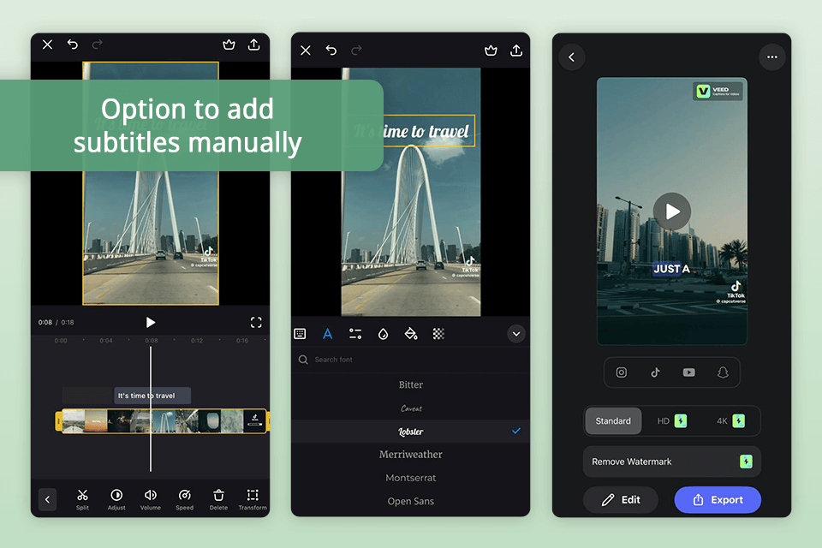Open premium crown in left phone
The image size is (822, 548).
tap(229, 45)
